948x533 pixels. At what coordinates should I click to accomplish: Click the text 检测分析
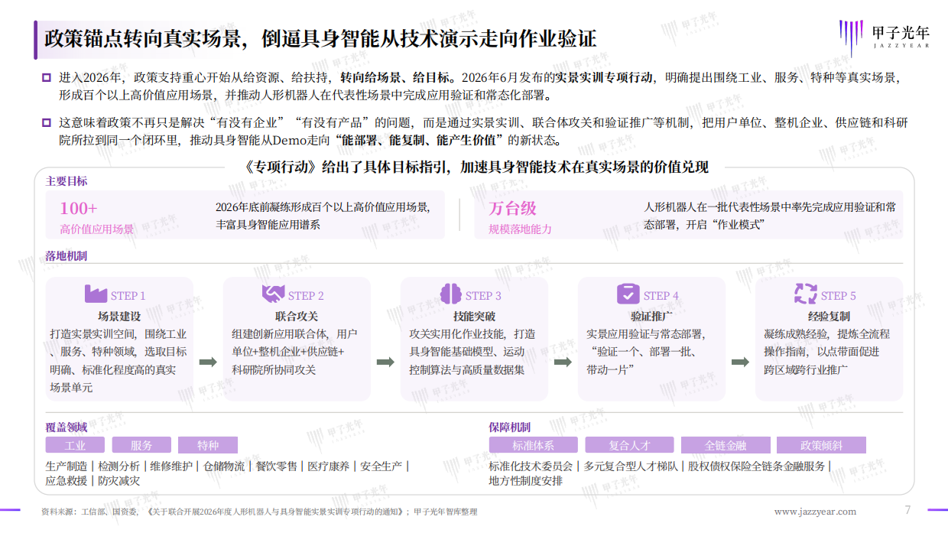[119, 466]
